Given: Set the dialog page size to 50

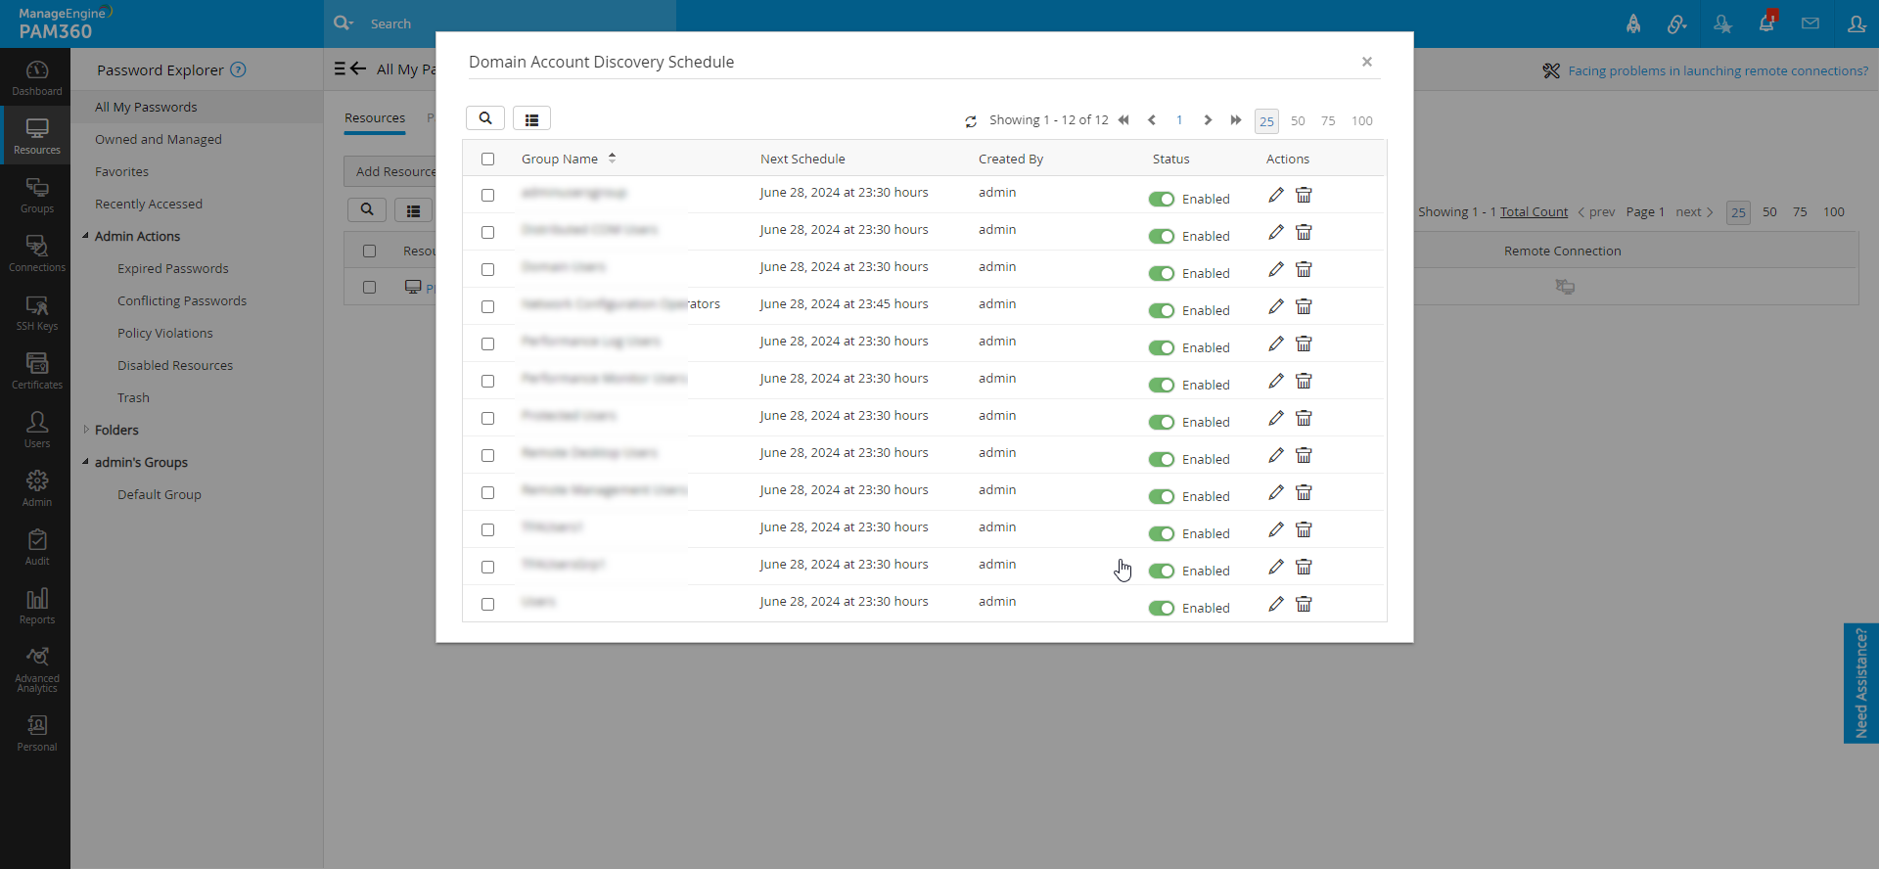Looking at the screenshot, I should pos(1298,121).
